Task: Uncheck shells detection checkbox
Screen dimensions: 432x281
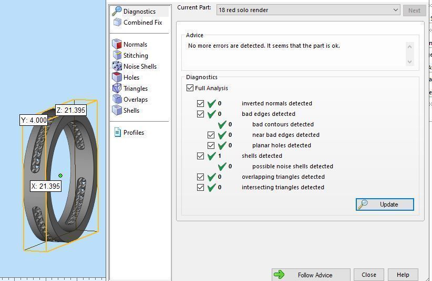Action: [200, 156]
